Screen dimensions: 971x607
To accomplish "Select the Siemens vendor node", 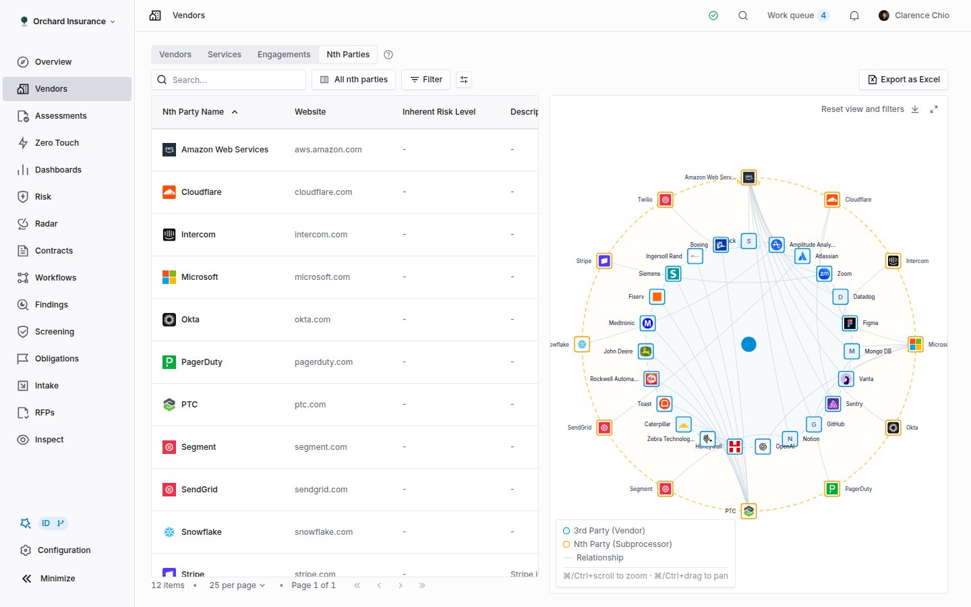I will click(x=673, y=274).
